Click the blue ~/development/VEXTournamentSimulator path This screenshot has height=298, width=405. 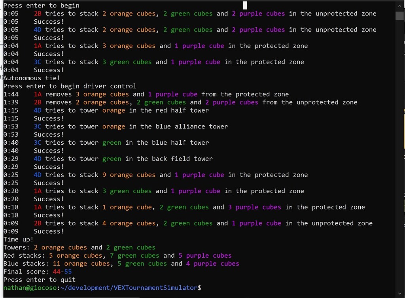[129, 288]
